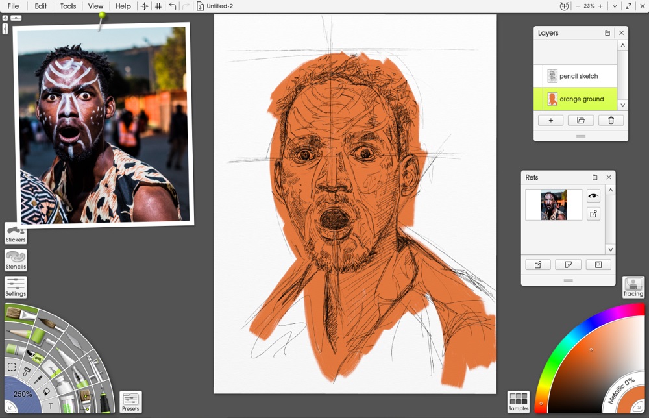Select the pencil sketch layer
The image size is (649, 418).
[580, 76]
